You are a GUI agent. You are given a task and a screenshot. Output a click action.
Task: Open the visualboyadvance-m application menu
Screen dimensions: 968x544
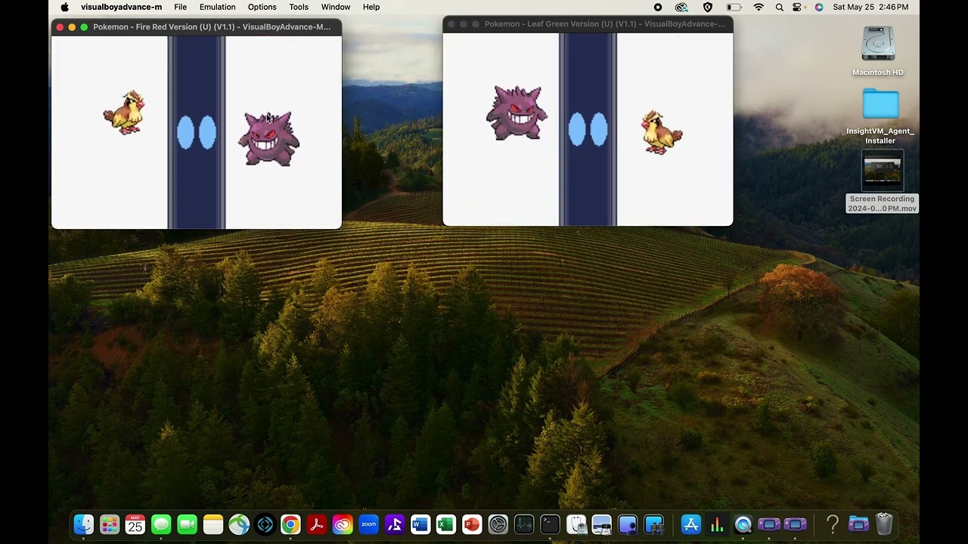tap(121, 7)
